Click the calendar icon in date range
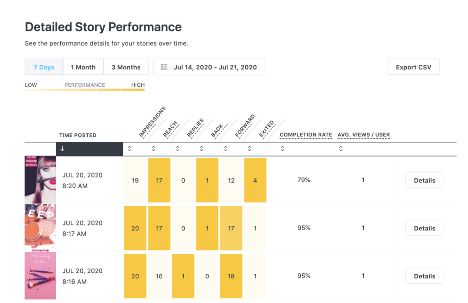This screenshot has width=468, height=303. click(x=164, y=68)
